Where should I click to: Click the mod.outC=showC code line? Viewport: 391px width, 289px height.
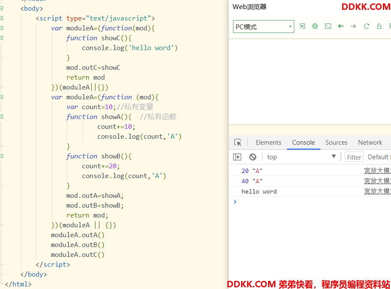coord(93,68)
